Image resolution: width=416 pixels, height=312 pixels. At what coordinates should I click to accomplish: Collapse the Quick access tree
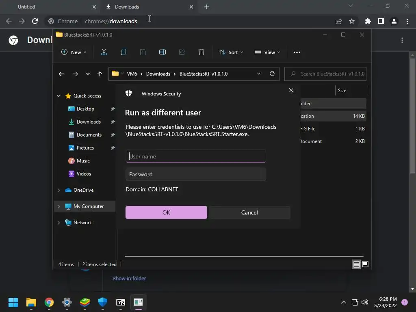click(x=58, y=96)
